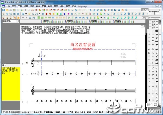Select the arrow pointer tool
163x115 pixels.
click(4, 14)
